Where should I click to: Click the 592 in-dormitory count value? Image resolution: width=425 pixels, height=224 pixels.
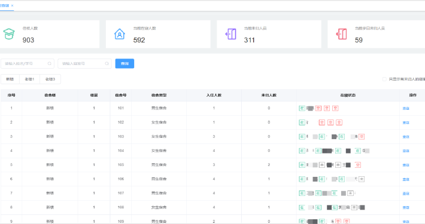(x=139, y=40)
